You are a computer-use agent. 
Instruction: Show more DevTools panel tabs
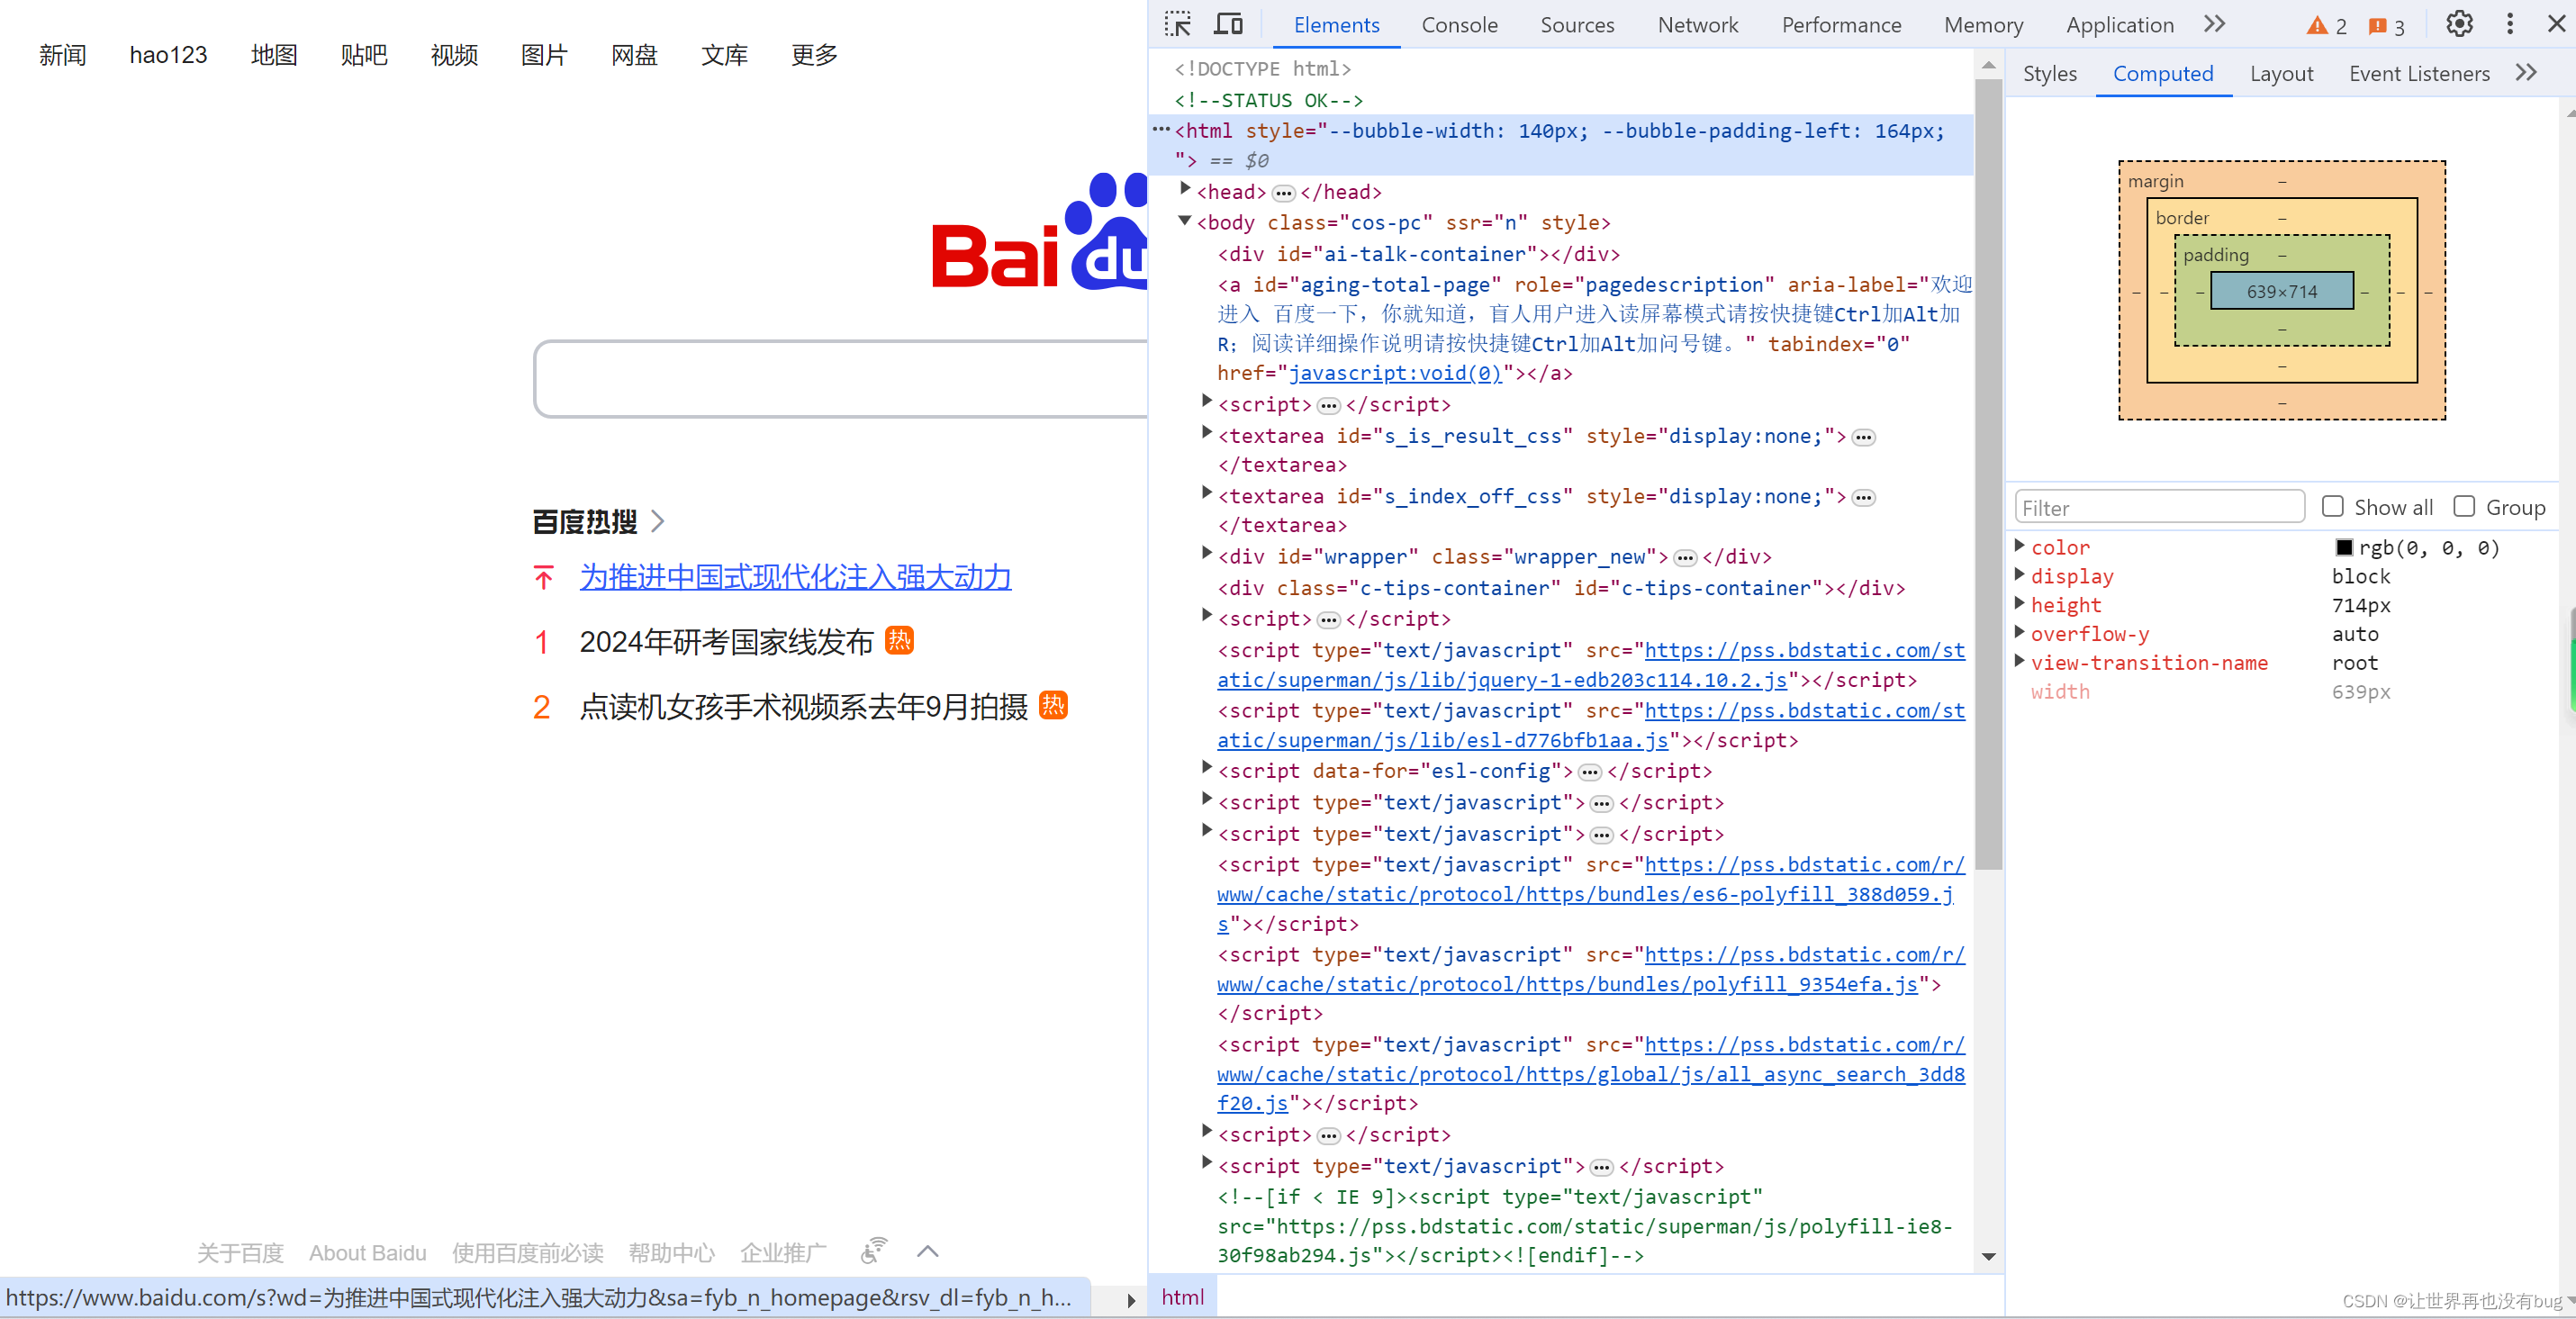2215,24
